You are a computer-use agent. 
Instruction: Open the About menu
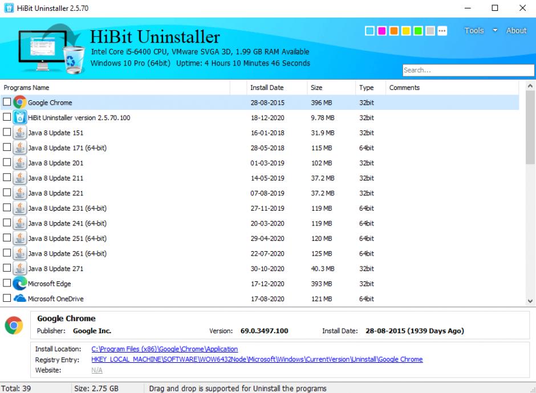click(516, 30)
